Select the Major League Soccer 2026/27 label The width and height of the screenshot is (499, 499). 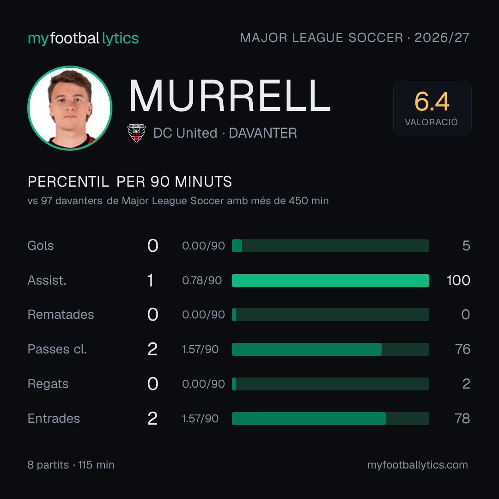point(355,38)
